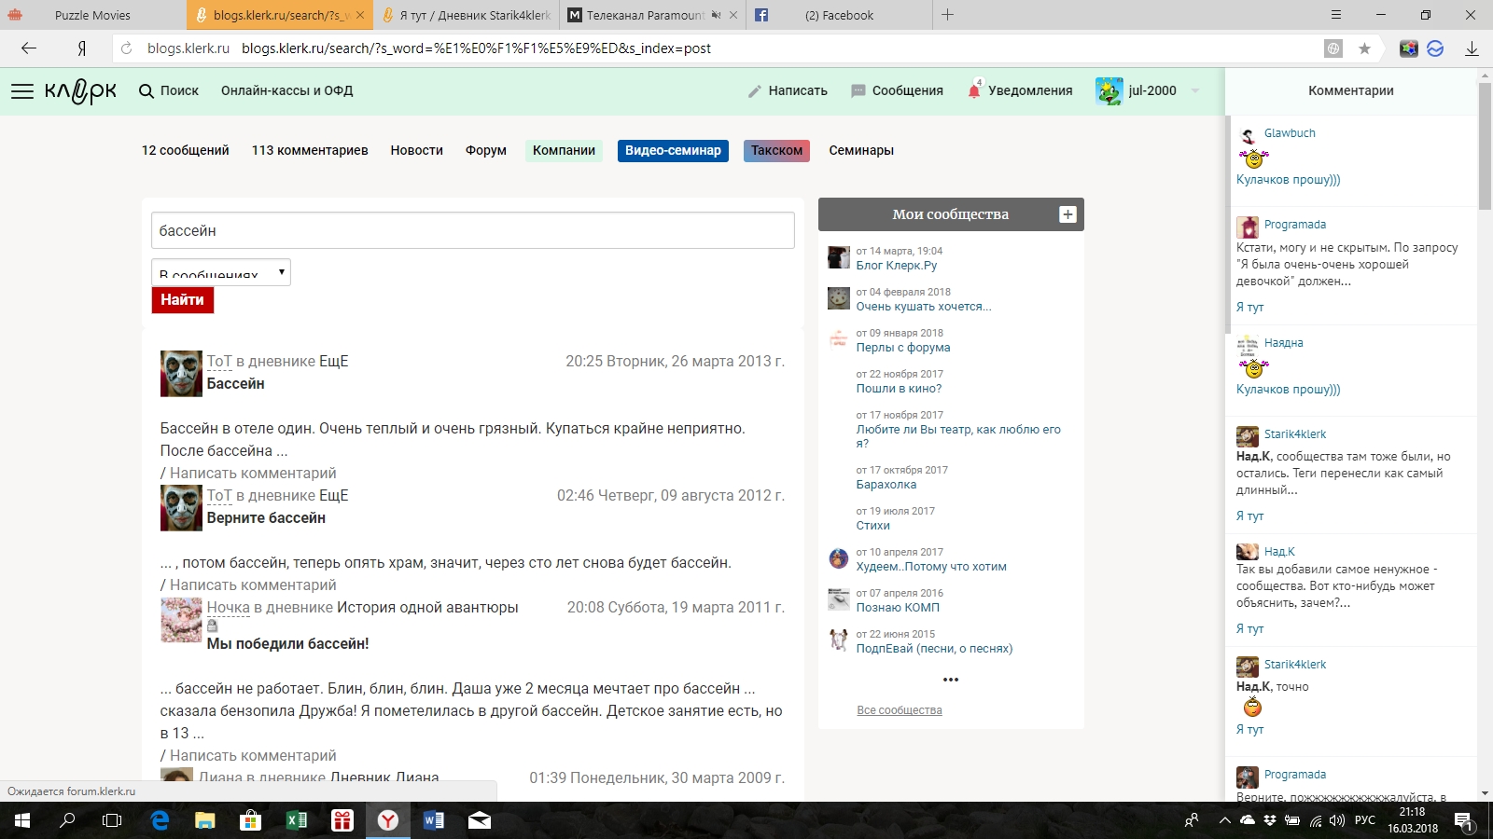Open the Форум menu item
The height and width of the screenshot is (839, 1493).
click(x=486, y=150)
